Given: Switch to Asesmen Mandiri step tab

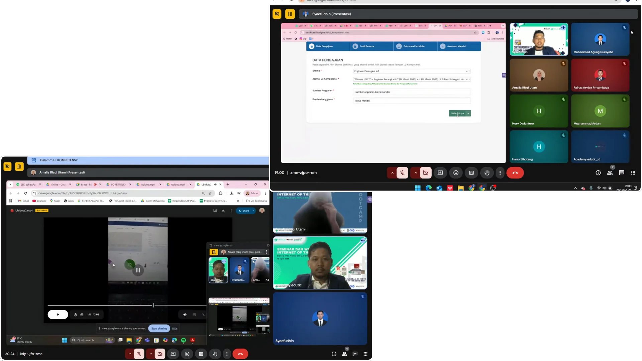Looking at the screenshot, I should click(459, 46).
